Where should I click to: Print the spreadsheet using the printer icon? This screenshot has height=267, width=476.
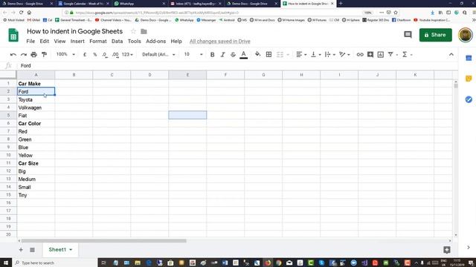pyautogui.click(x=33, y=54)
